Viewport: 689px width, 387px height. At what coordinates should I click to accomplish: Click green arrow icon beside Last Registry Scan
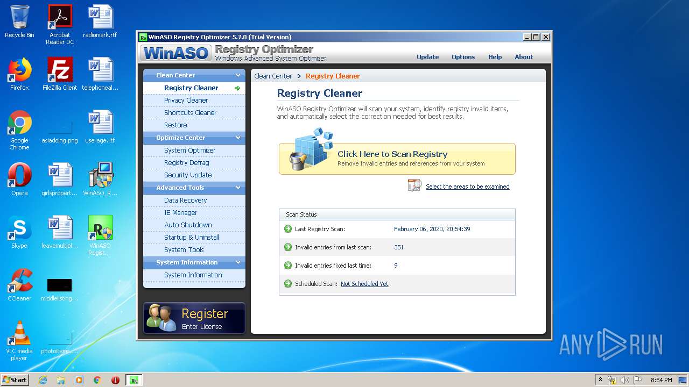pyautogui.click(x=288, y=229)
